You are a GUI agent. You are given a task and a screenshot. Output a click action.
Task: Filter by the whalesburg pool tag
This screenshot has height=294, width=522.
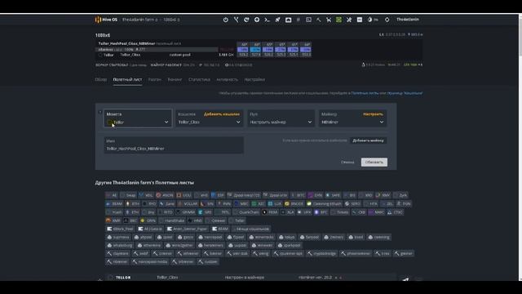(x=120, y=245)
